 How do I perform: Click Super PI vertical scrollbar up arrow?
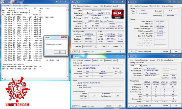tap(67, 8)
